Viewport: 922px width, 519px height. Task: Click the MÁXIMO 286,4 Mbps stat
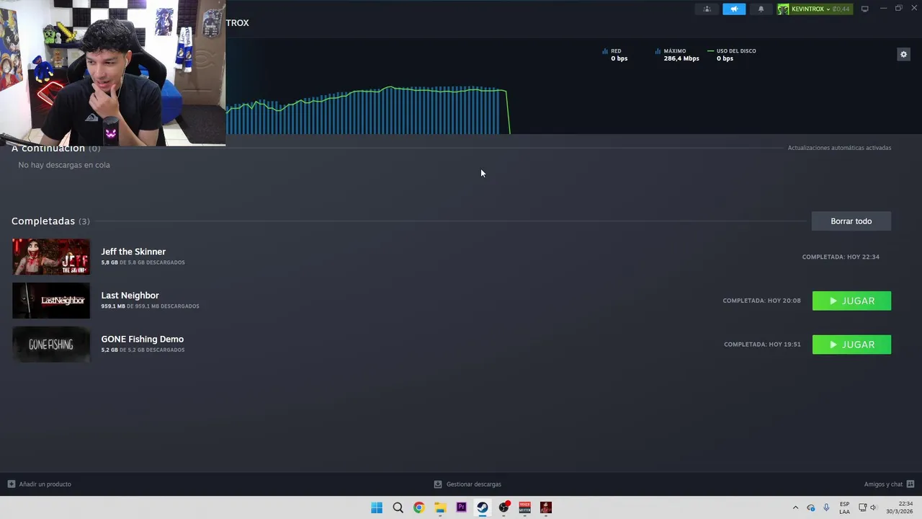678,55
